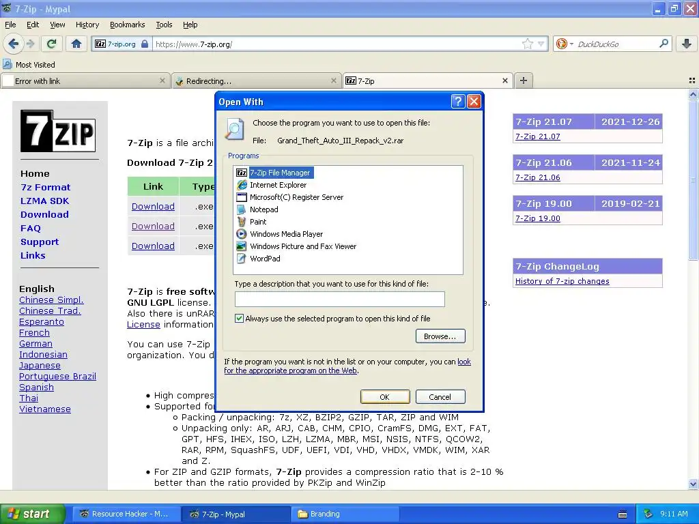
Task: Open the File menu
Action: [x=10, y=25]
